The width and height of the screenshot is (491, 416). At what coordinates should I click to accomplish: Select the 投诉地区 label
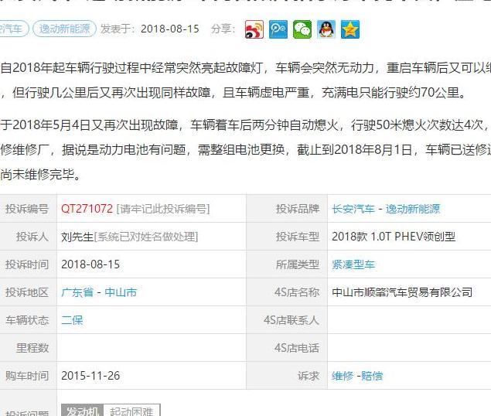pos(27,292)
